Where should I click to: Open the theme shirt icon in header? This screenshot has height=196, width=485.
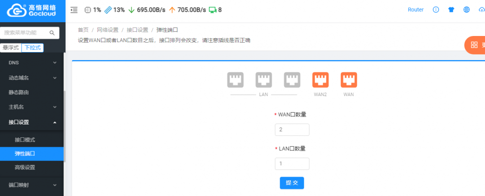[451, 10]
